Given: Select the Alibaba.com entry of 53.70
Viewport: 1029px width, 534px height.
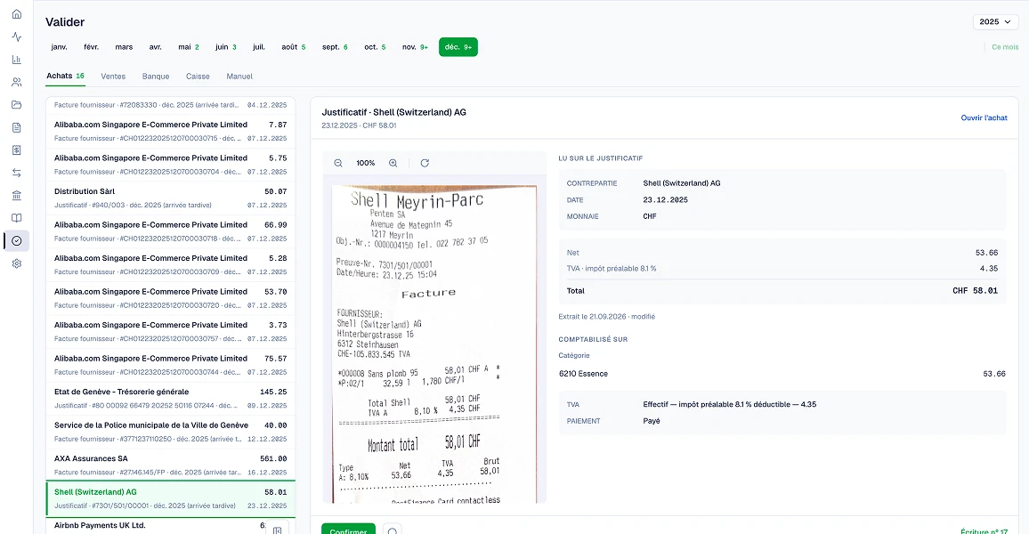Looking at the screenshot, I should point(171,298).
